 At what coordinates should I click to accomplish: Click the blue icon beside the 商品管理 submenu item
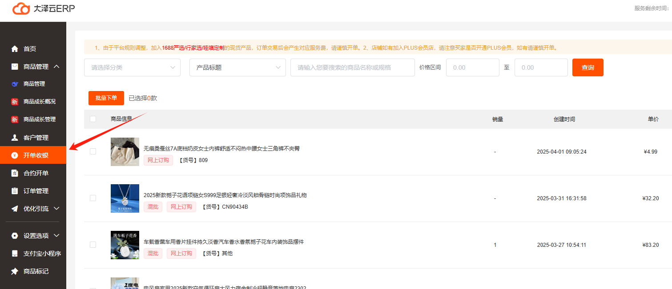(15, 84)
